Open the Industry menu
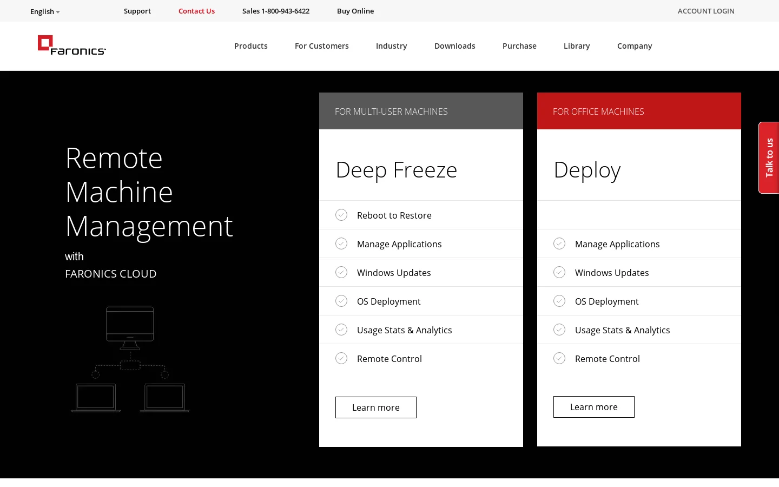Screen dimensions: 779x487 point(392,46)
